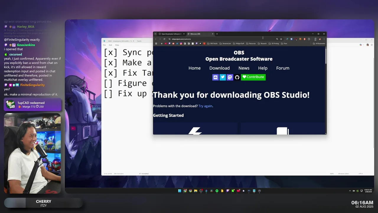Click the Harley_BKA username in chat
Viewport: 378px width, 213px height.
pos(25,27)
